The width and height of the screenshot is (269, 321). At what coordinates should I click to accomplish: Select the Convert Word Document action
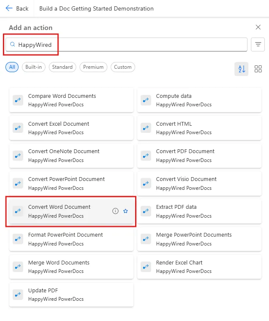[71, 211]
